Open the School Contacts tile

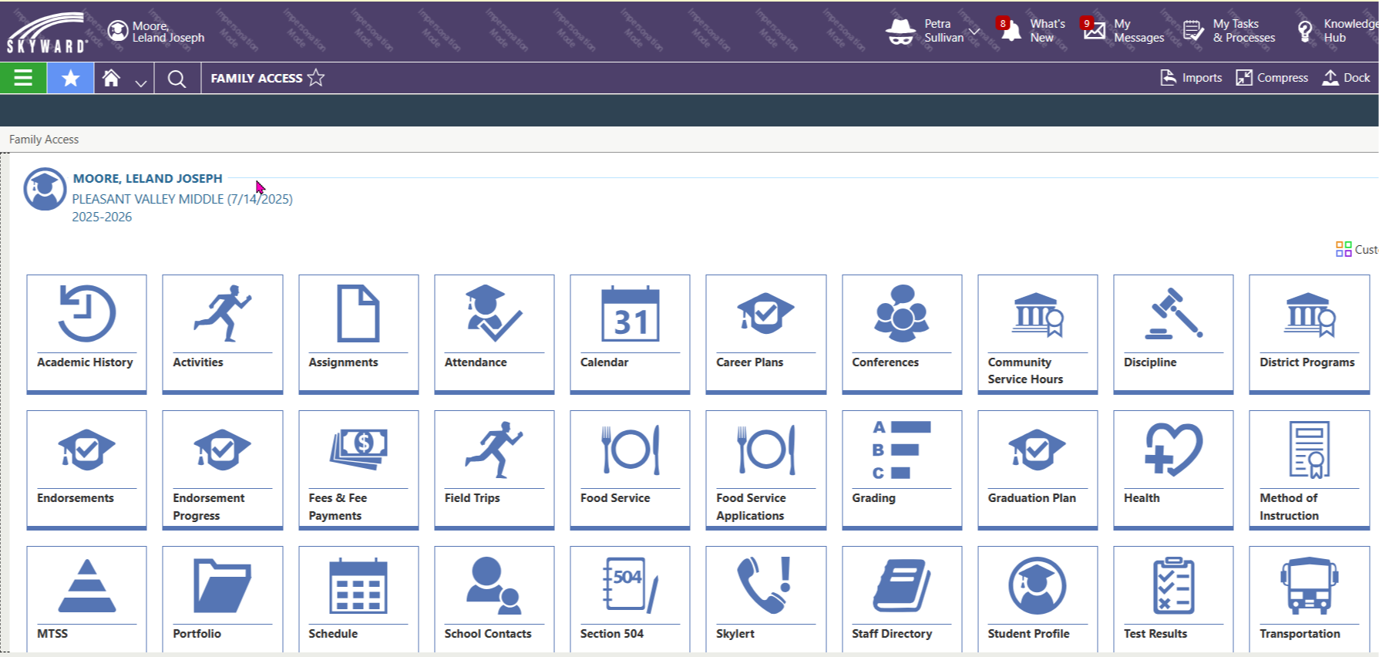click(x=494, y=599)
